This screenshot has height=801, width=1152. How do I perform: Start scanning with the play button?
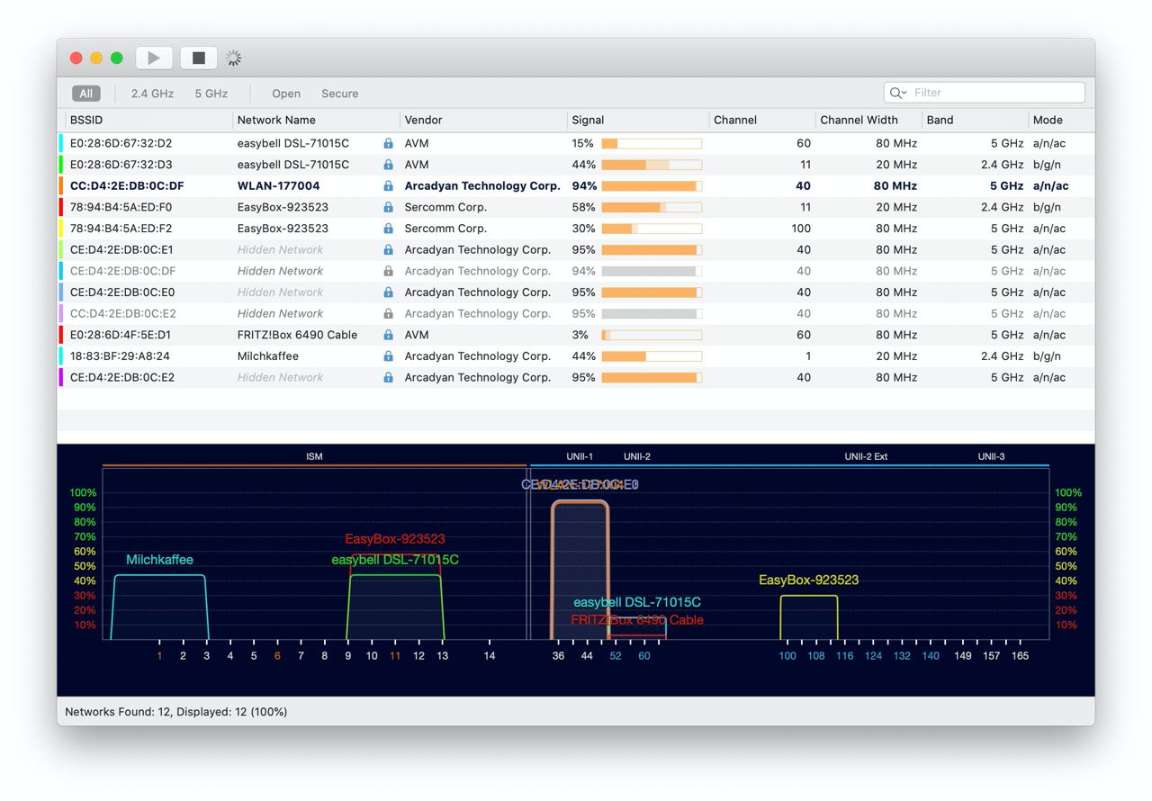coord(154,58)
